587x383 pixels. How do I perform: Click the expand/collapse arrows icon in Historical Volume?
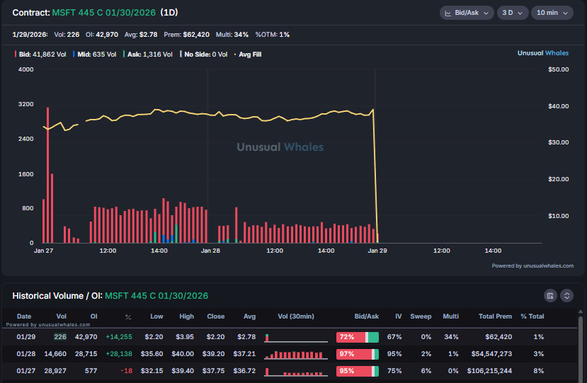coord(566,295)
